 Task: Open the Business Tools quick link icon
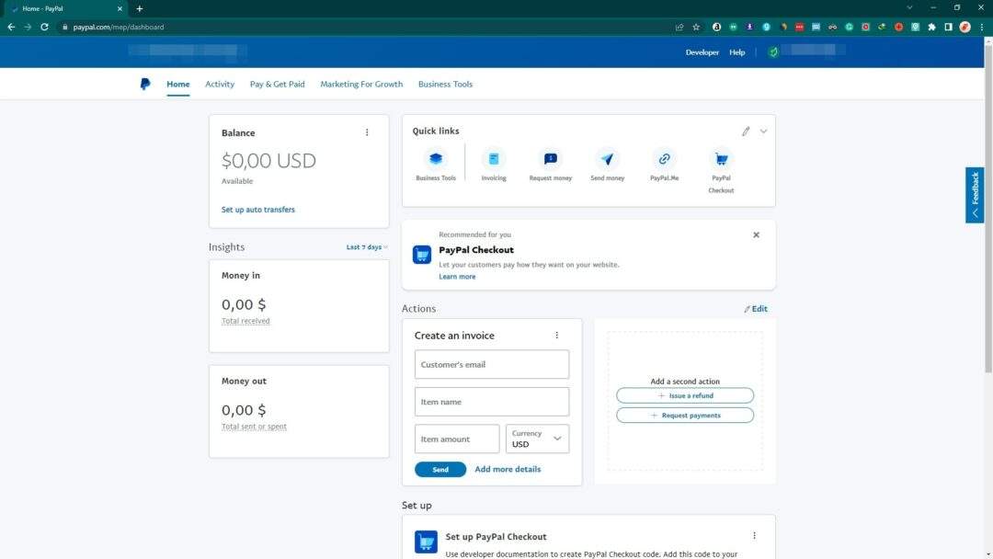(x=436, y=159)
